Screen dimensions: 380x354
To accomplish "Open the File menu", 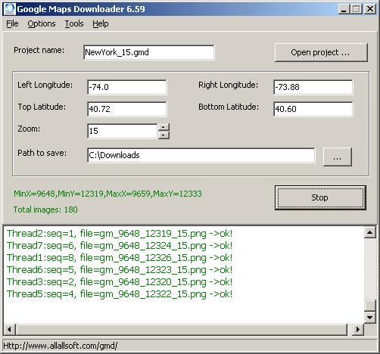I will pyautogui.click(x=12, y=23).
